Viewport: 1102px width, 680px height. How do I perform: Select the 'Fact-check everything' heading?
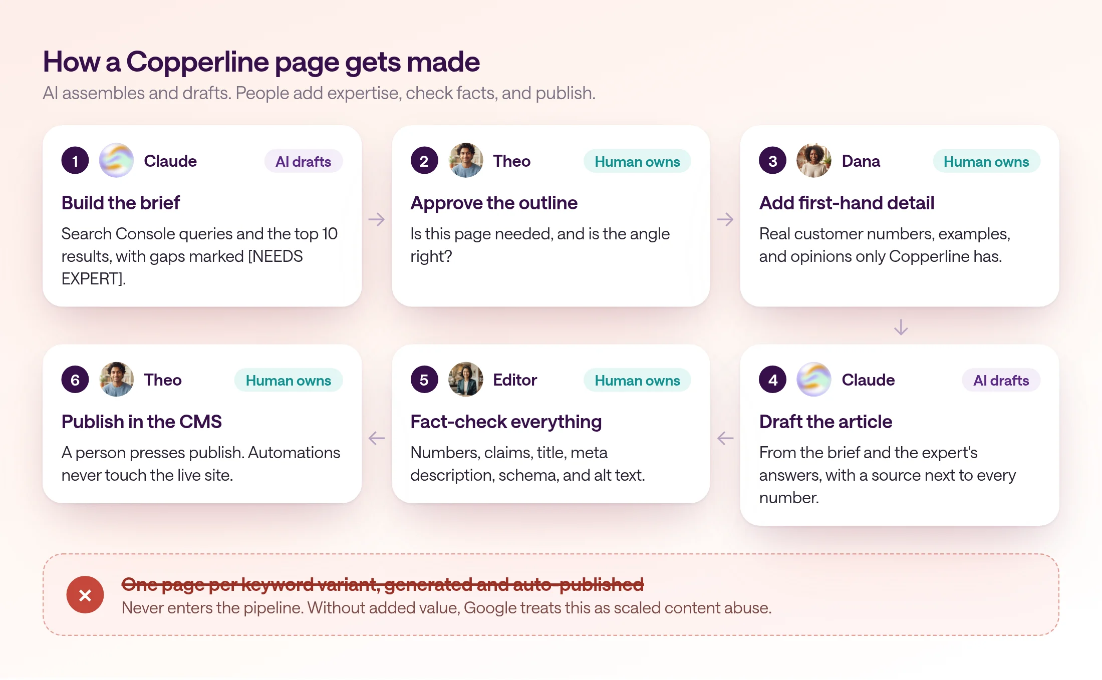coord(506,422)
